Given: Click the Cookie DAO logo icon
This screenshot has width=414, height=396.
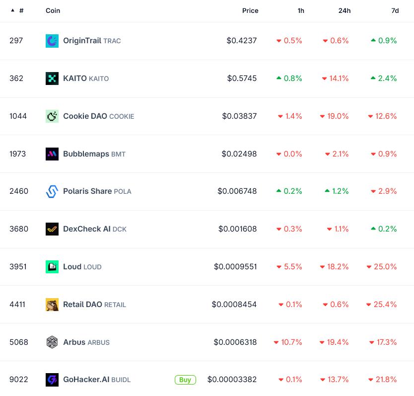Looking at the screenshot, I should tap(52, 116).
